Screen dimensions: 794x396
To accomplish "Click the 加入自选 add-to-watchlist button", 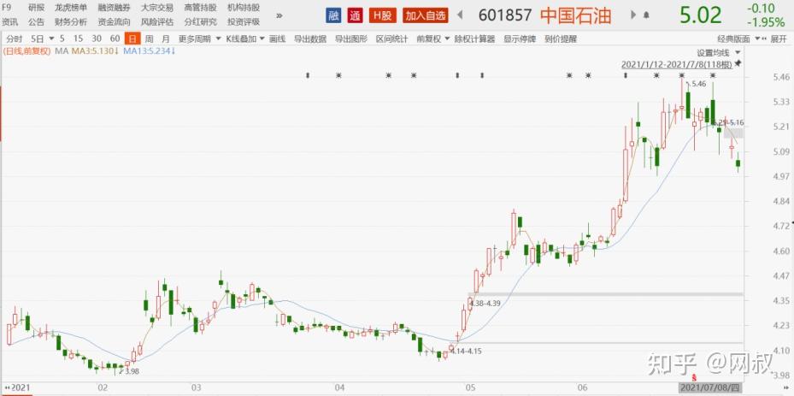I will 426,15.
